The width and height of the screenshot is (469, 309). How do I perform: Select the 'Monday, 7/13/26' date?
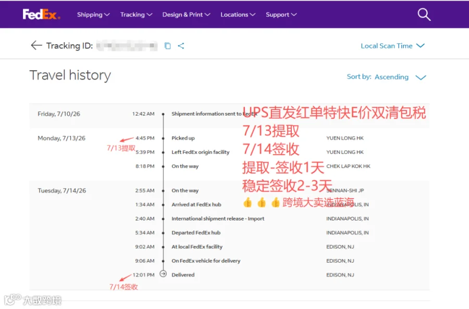tap(61, 138)
